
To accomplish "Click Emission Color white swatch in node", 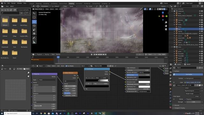I will click(144, 82).
